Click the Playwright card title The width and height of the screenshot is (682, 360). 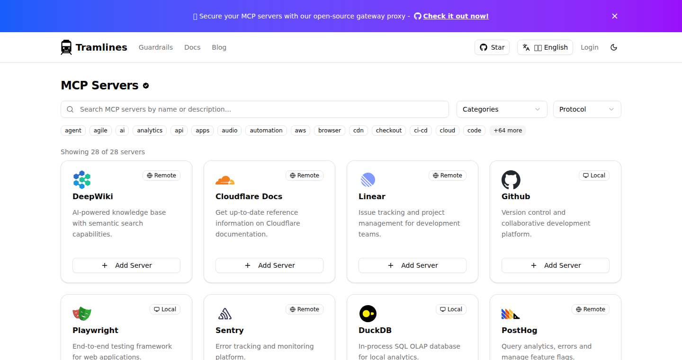95,330
